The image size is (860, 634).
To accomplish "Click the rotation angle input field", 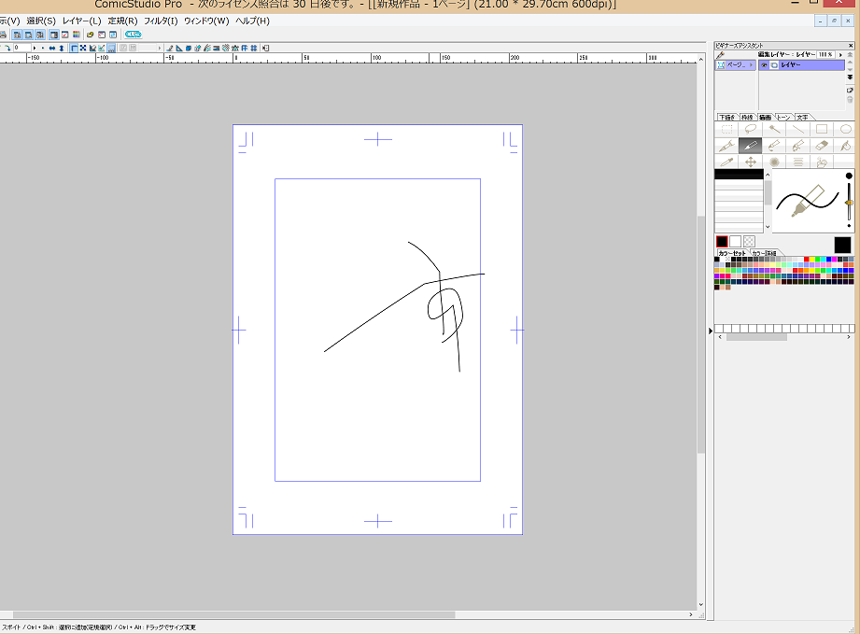I will (x=21, y=47).
